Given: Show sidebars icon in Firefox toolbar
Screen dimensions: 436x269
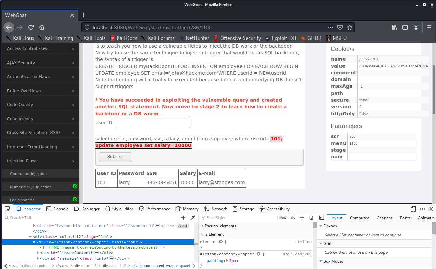Looking at the screenshot, I should click(x=405, y=27).
